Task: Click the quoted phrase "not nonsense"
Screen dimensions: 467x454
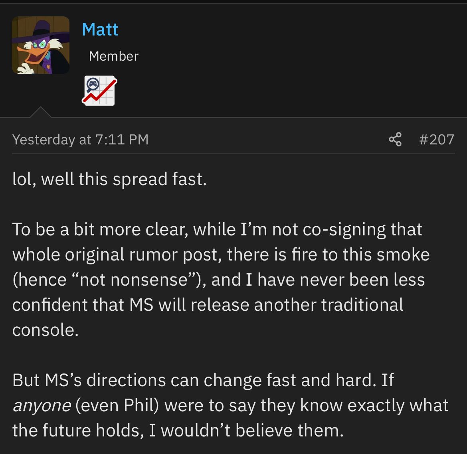Action: tap(134, 280)
